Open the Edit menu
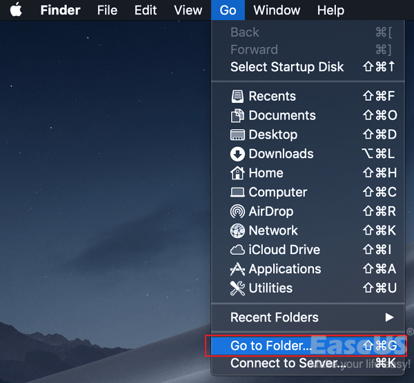Image resolution: width=414 pixels, height=383 pixels. 146,10
